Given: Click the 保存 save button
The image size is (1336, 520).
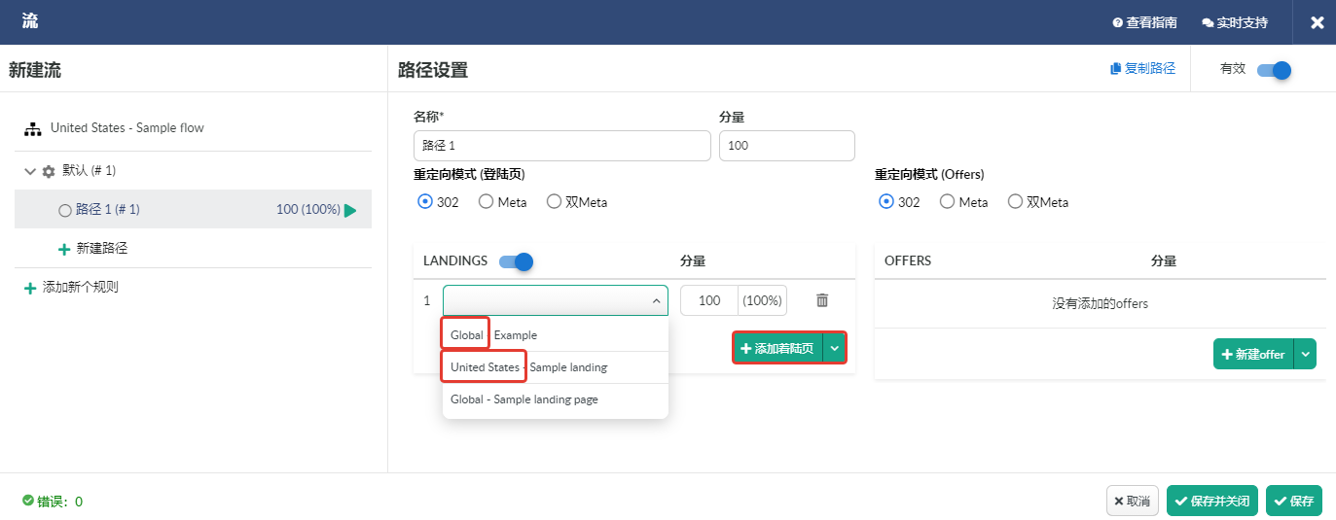Looking at the screenshot, I should coord(1294,501).
